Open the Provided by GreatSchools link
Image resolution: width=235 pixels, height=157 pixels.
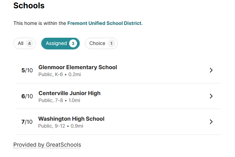(47, 145)
